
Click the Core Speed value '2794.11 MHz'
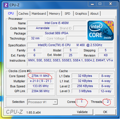click(40, 76)
